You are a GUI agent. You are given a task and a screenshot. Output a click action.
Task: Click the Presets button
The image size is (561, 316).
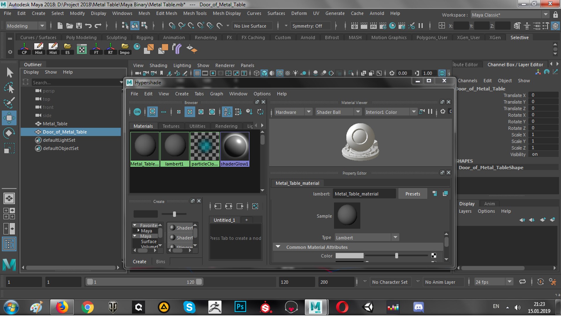click(413, 194)
